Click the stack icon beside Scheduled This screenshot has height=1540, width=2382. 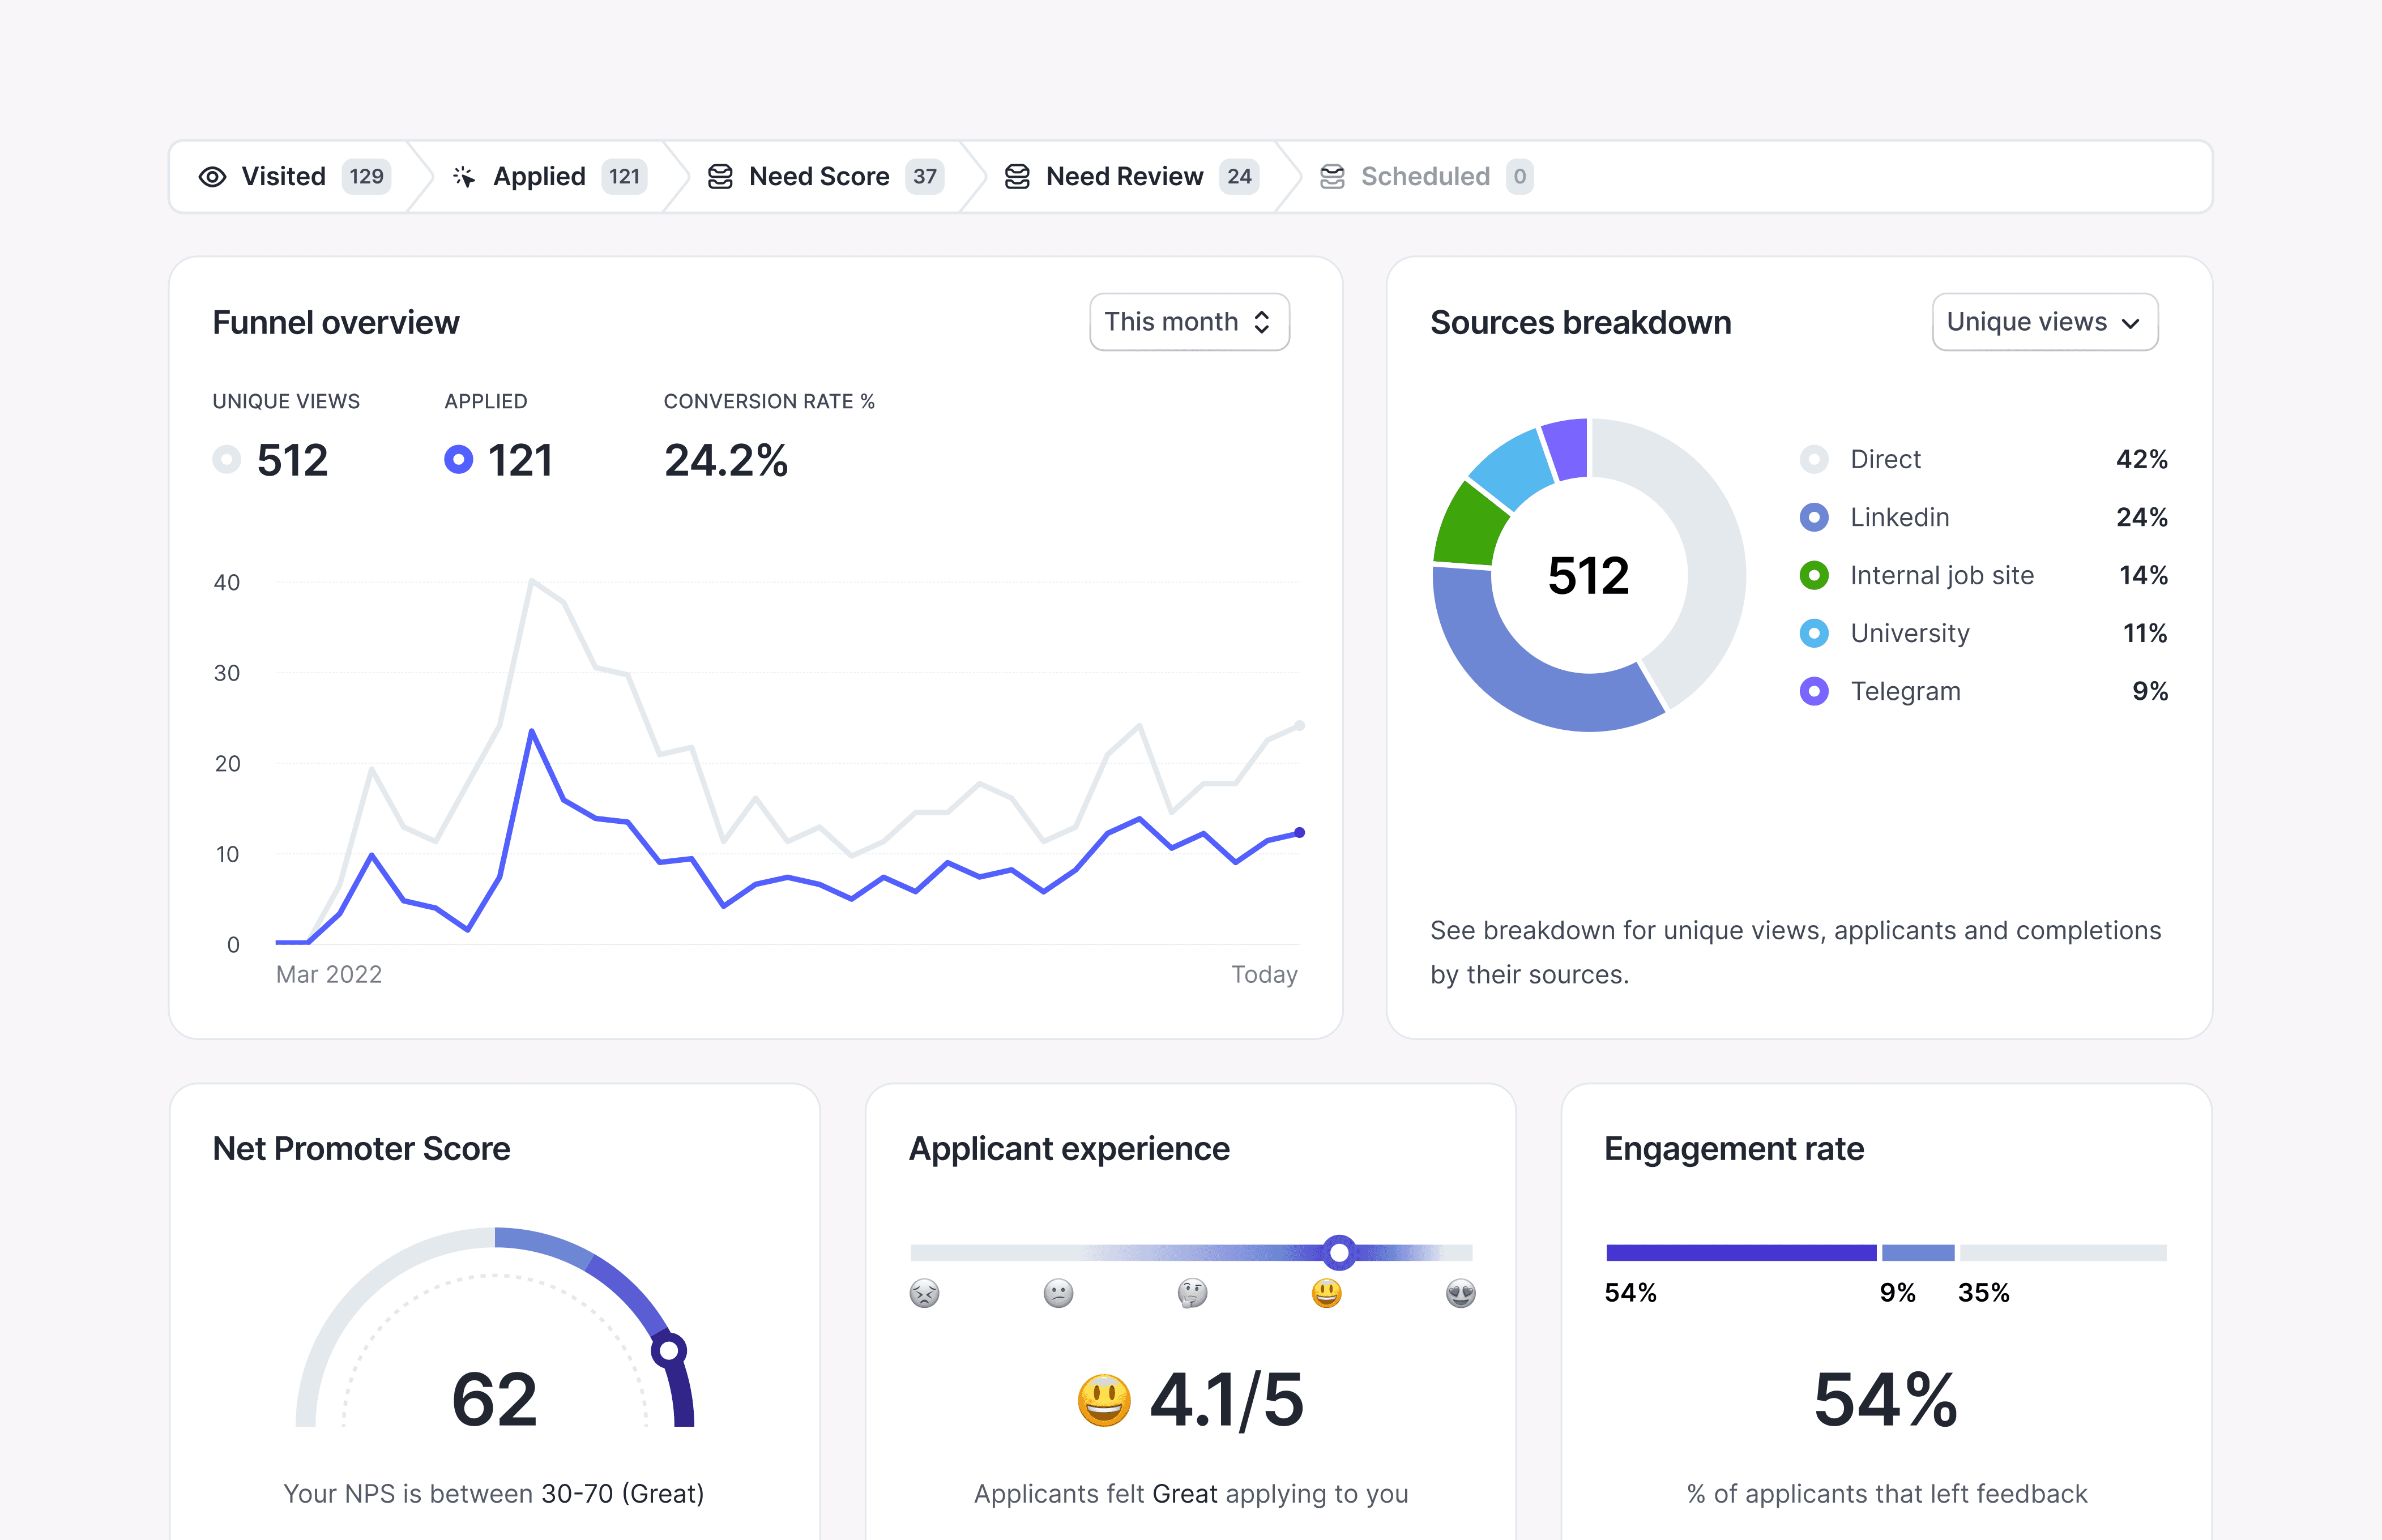click(1332, 177)
